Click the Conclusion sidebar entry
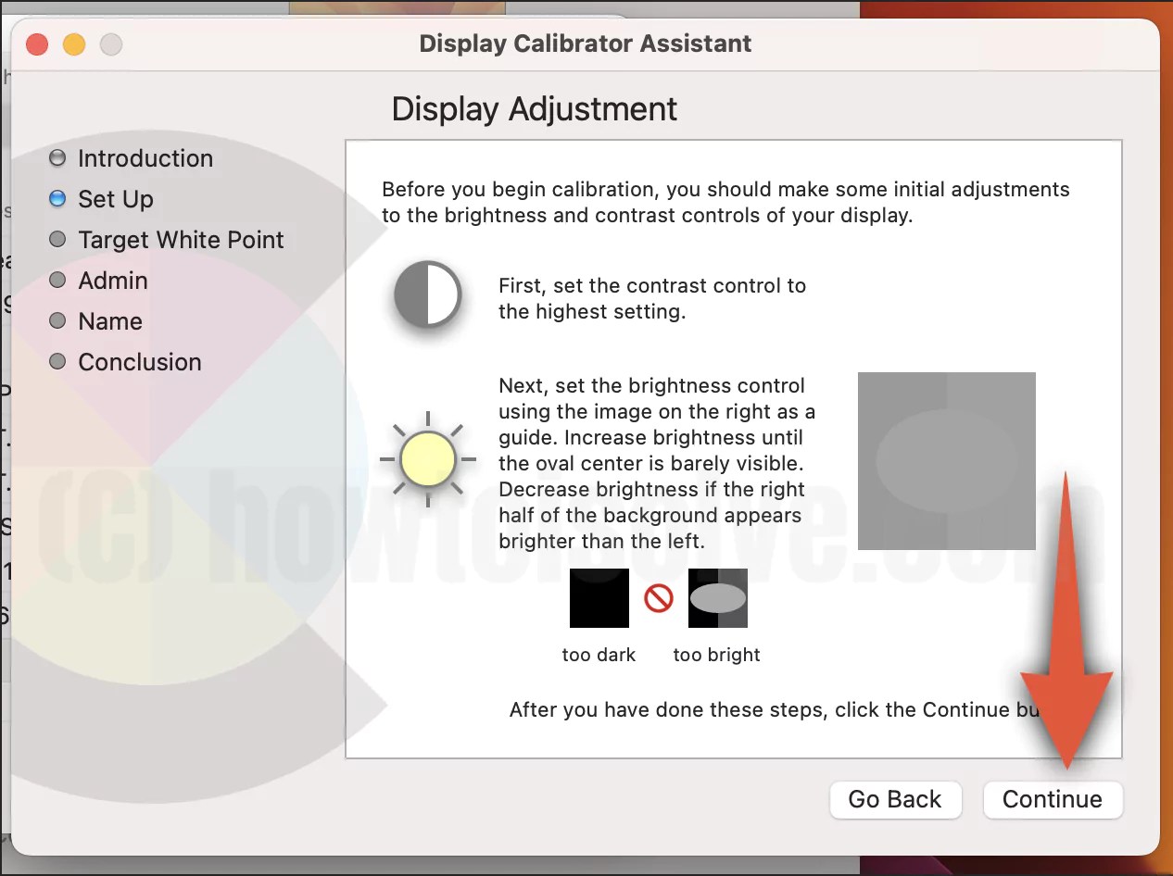 point(139,362)
